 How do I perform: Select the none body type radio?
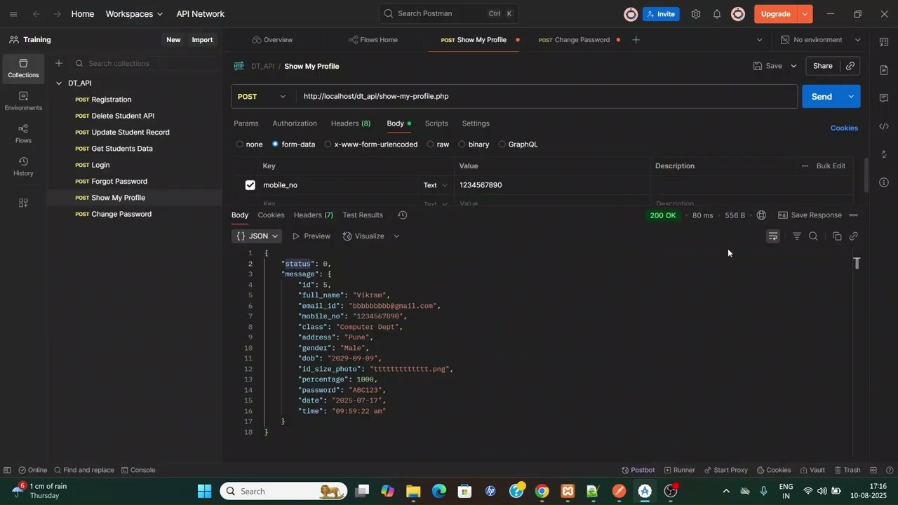[x=240, y=144]
